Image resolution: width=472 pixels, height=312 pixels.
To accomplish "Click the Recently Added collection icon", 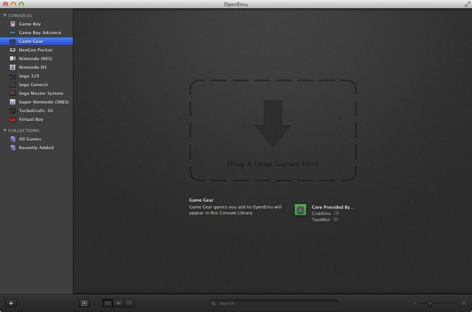I will (x=13, y=148).
